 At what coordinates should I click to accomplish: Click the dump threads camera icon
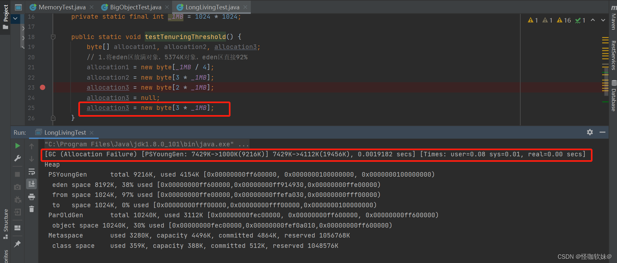(17, 187)
